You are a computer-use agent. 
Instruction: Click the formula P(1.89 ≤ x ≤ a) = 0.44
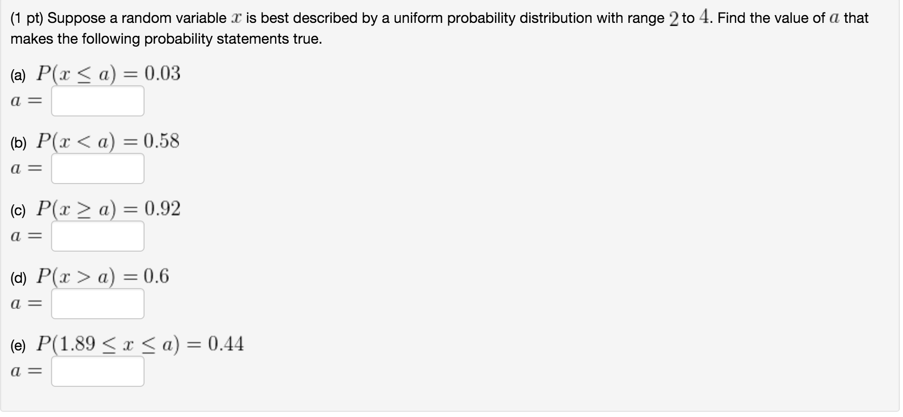click(140, 344)
